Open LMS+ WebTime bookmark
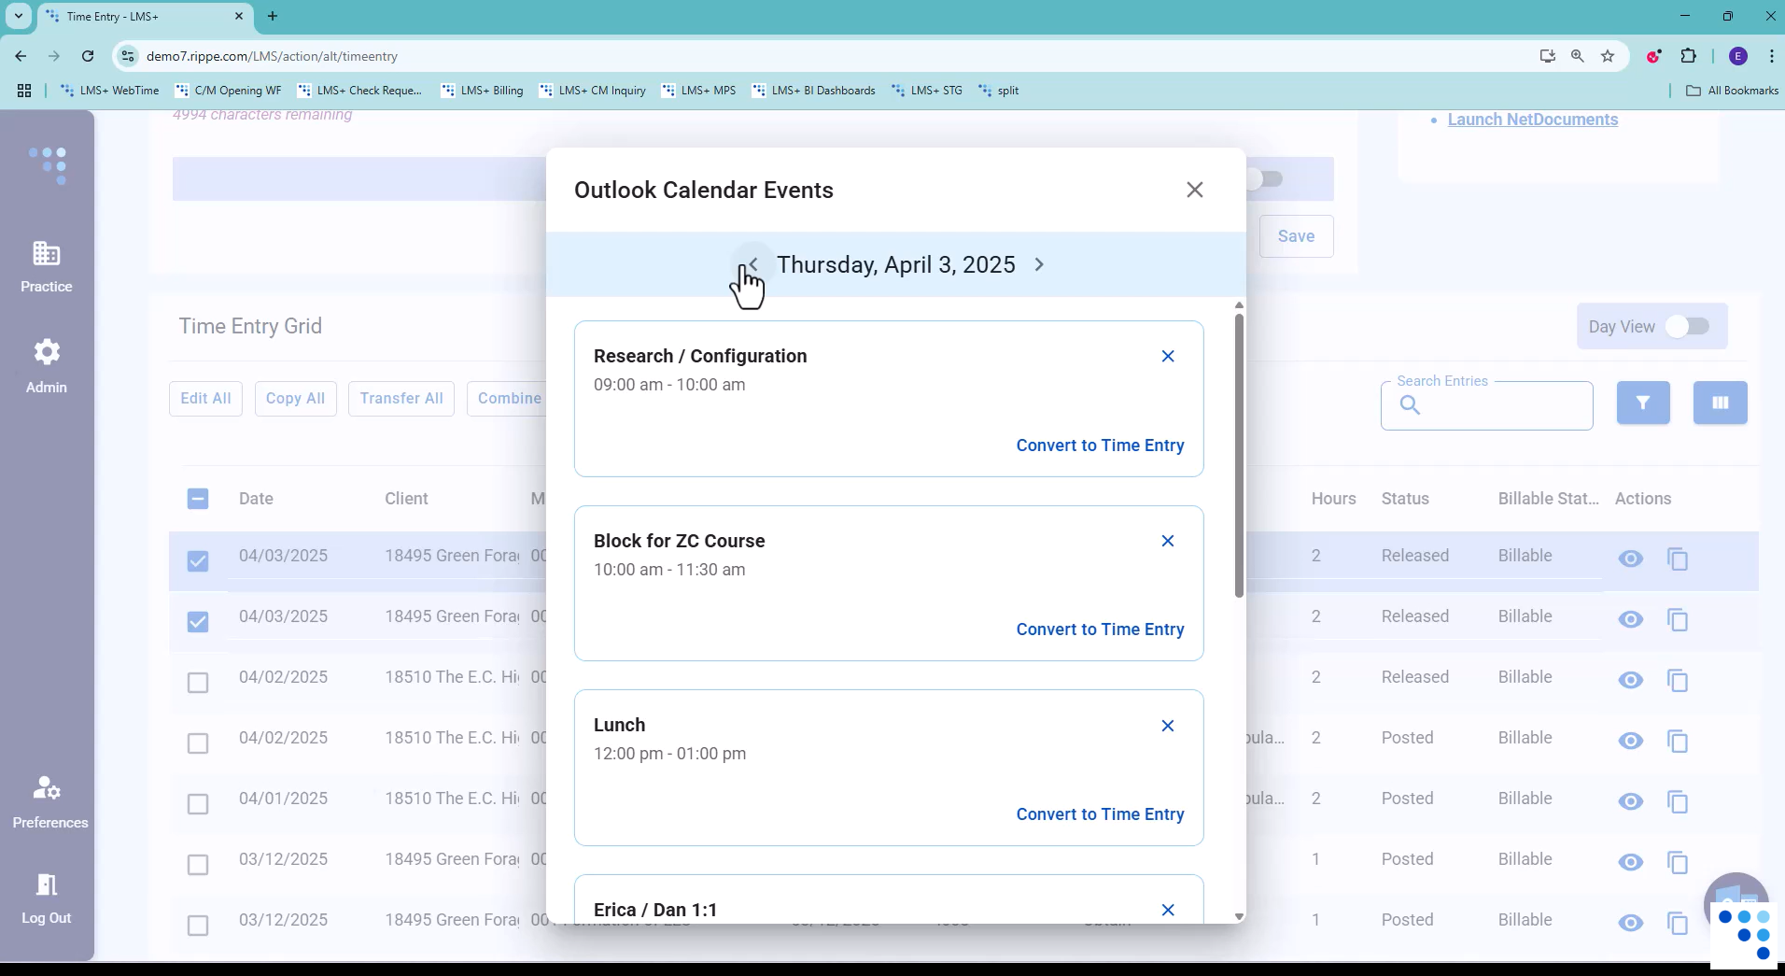 point(109,91)
